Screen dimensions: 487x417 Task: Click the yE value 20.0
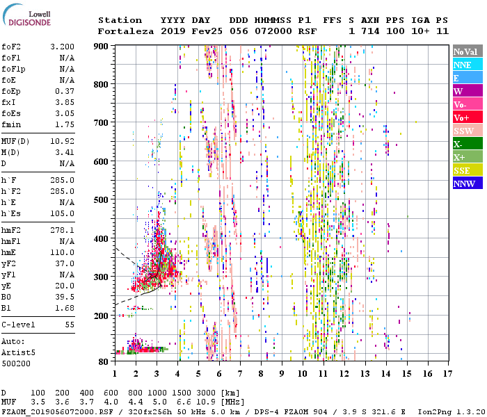(x=65, y=286)
